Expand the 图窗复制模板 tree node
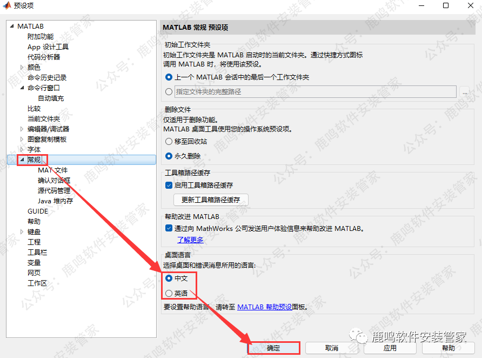Screen dimensions: 482x358 click(x=22, y=140)
